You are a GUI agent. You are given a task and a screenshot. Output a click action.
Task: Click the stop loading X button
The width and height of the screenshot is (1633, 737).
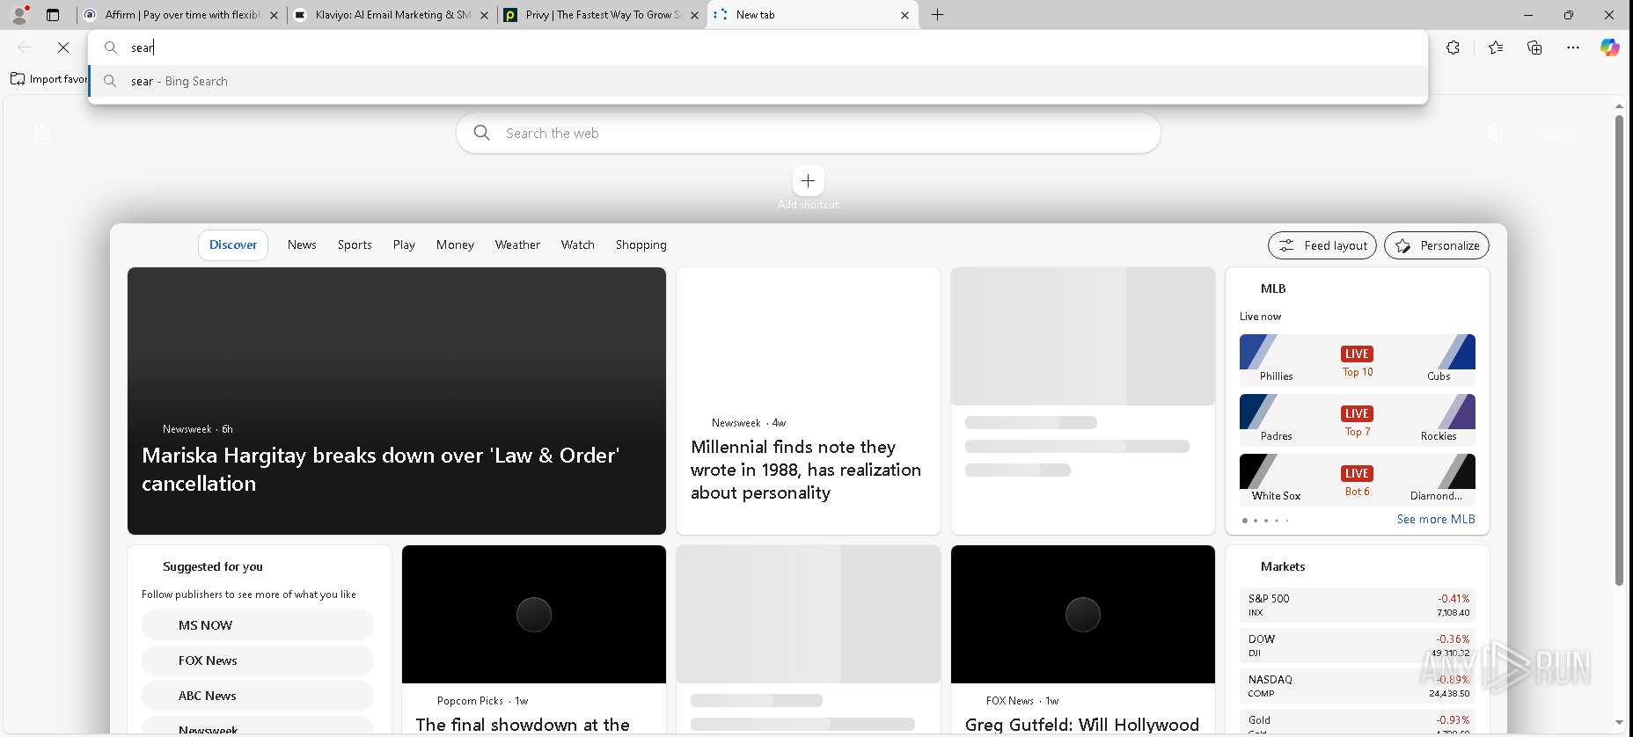[x=63, y=47]
